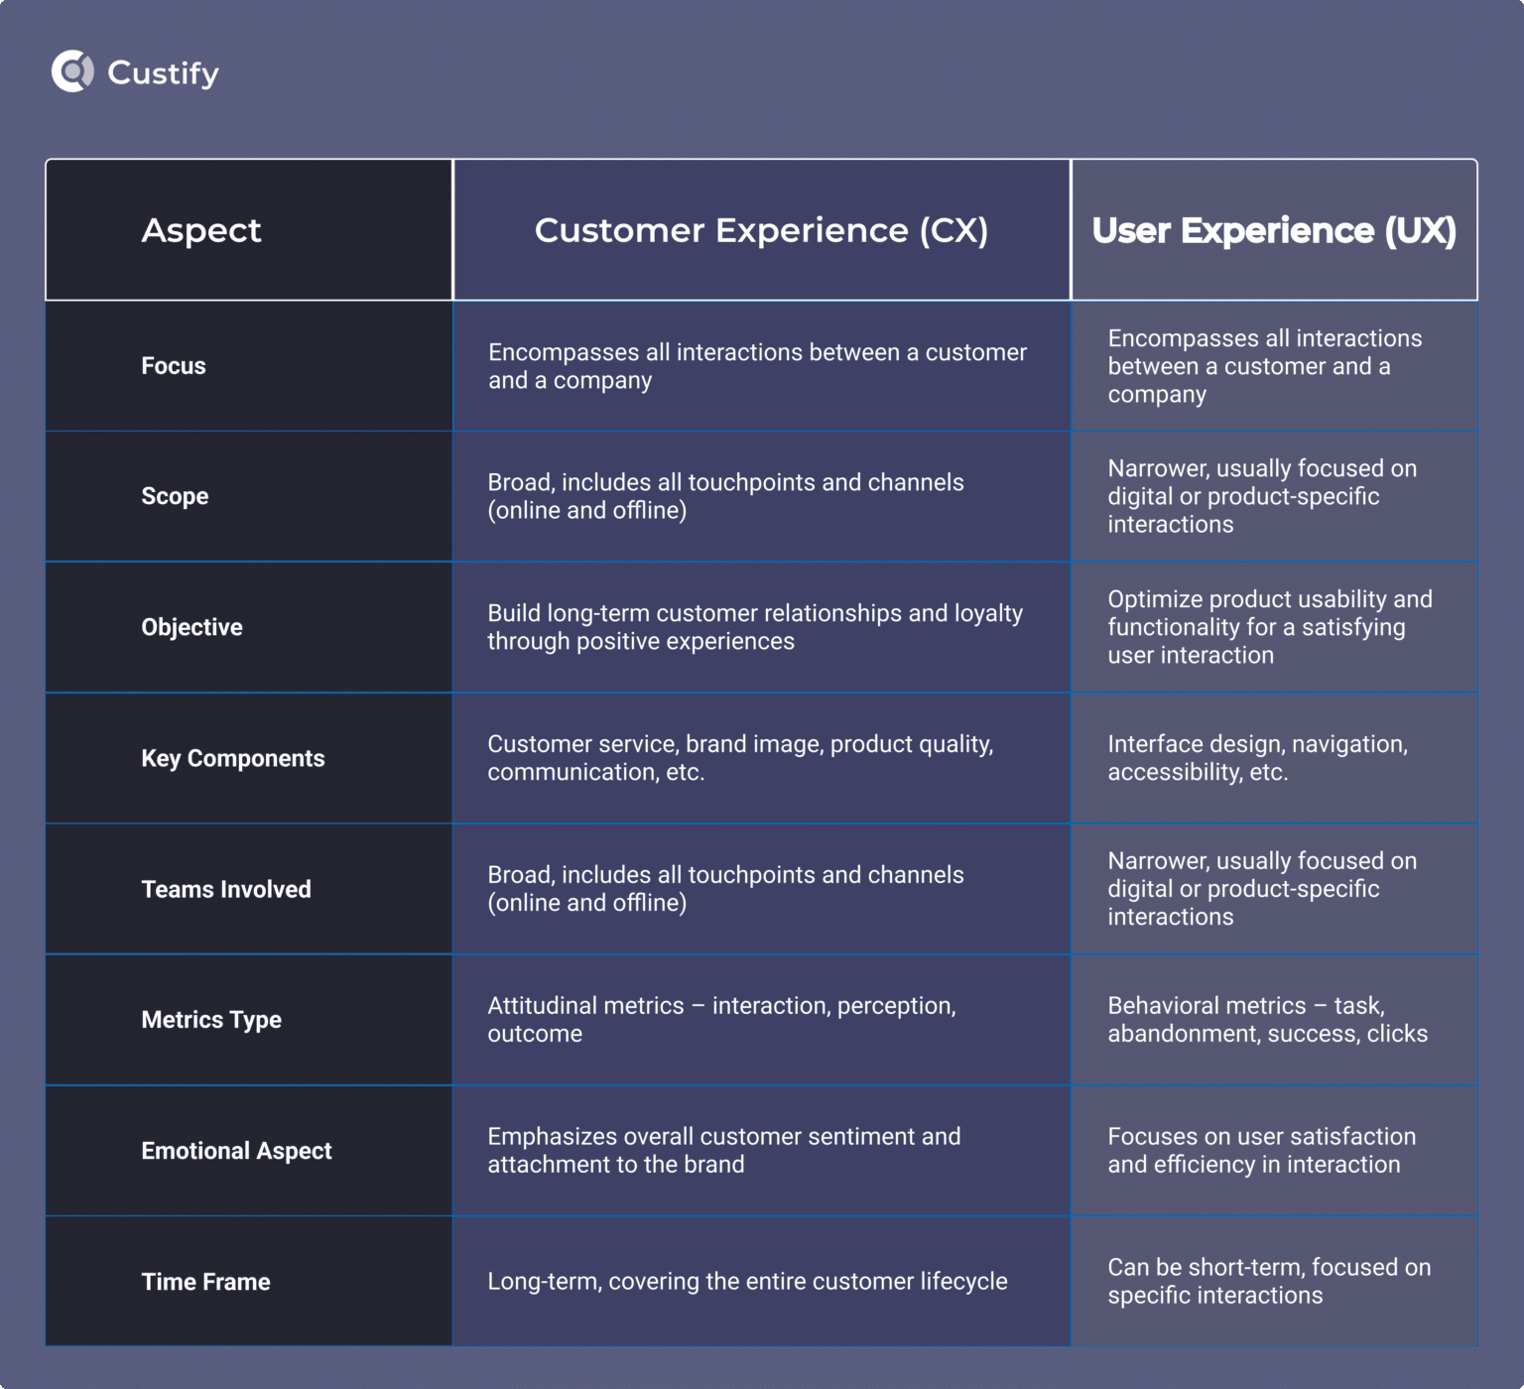Select the UX cell about optimizing product usability
The width and height of the screenshot is (1524, 1389).
coord(1270,626)
